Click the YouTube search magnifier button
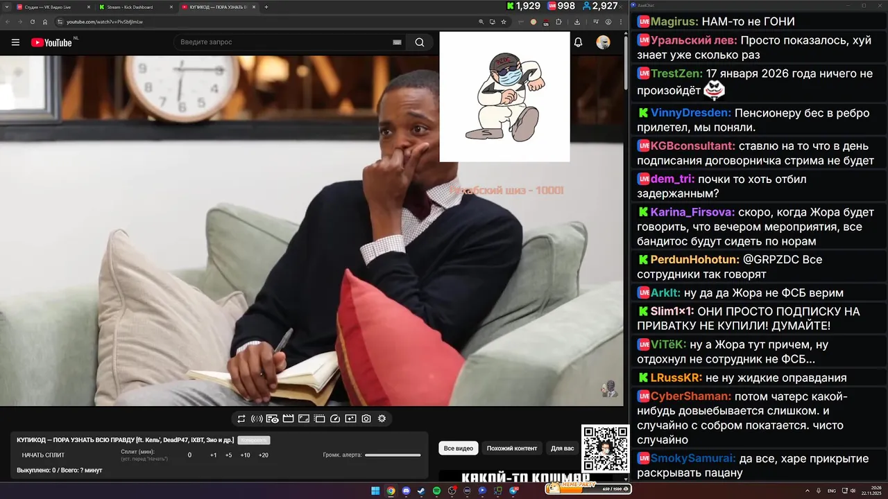Image resolution: width=888 pixels, height=499 pixels. pos(420,42)
